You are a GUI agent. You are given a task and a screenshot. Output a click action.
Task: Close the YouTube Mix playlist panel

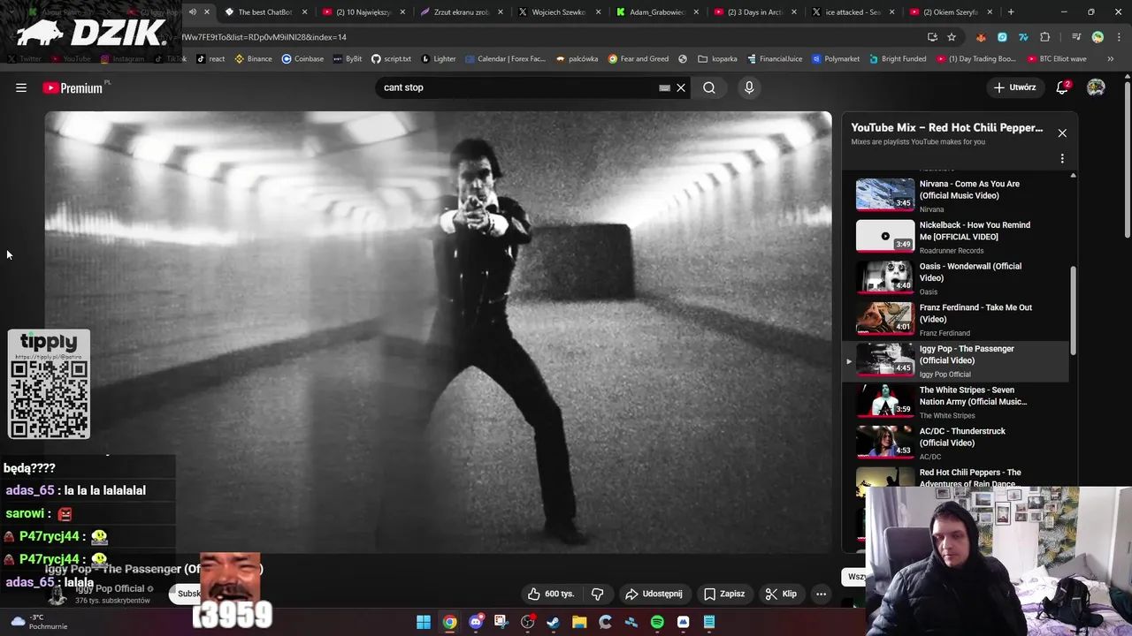[x=1062, y=133]
